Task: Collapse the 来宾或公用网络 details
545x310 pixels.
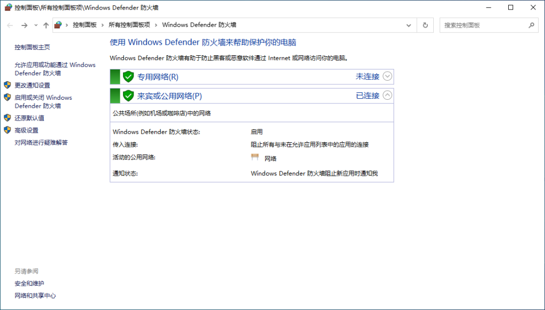Action: pos(387,96)
